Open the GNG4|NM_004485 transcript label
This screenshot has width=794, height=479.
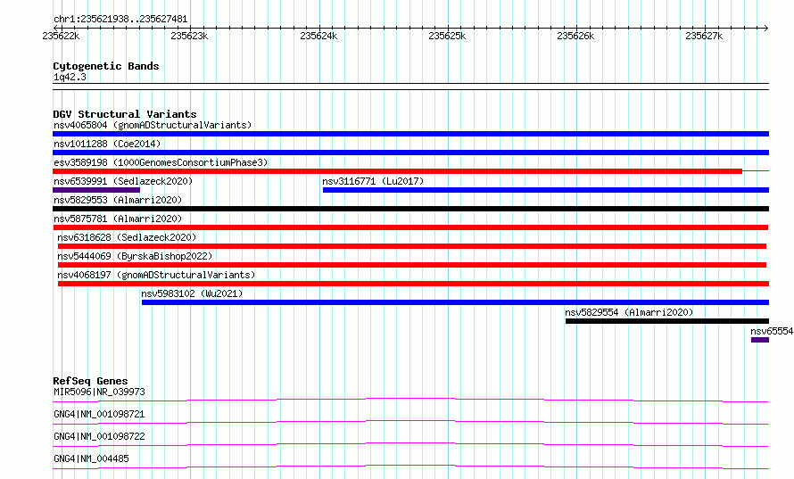pyautogui.click(x=91, y=458)
